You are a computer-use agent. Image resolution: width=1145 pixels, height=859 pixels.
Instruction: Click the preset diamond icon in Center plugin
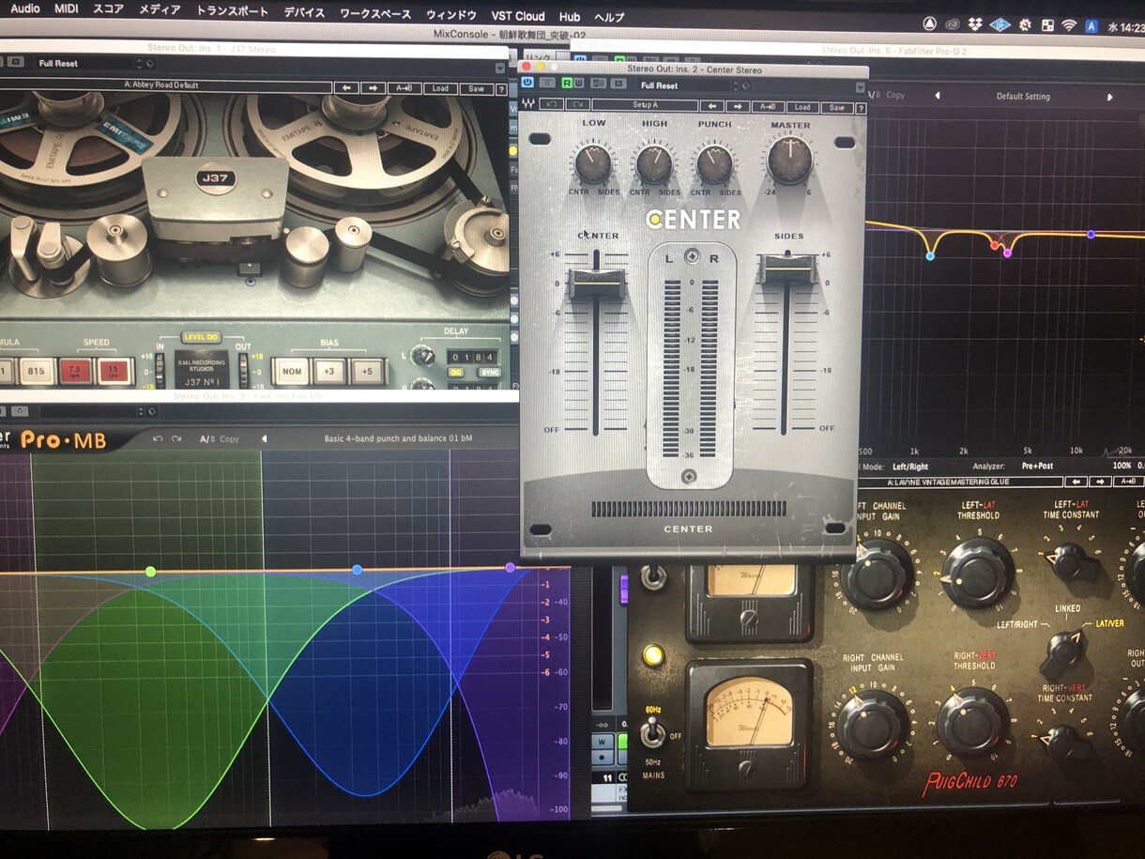[x=745, y=85]
